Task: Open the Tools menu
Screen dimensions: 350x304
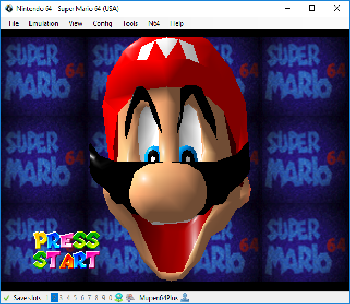Action: (130, 23)
